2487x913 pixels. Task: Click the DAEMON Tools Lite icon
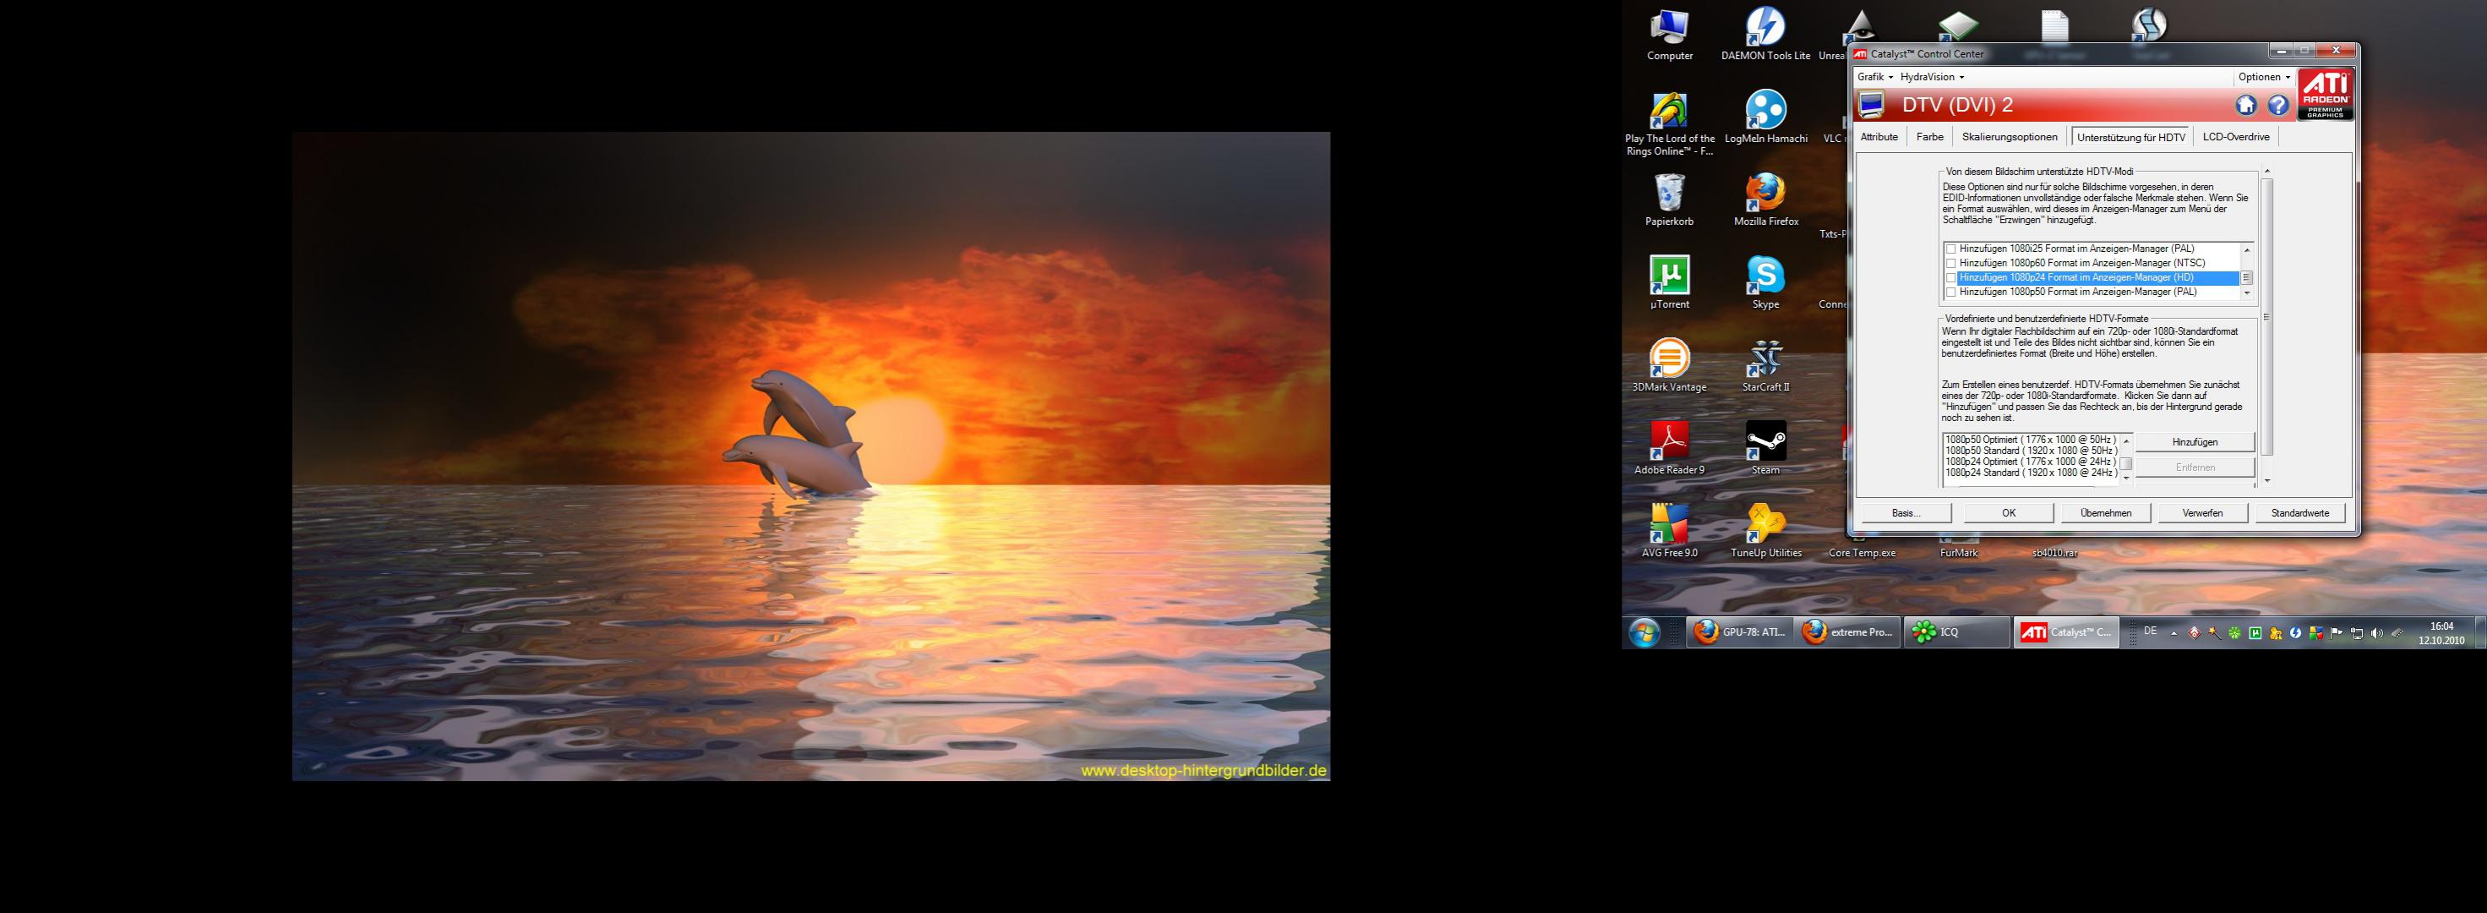coord(1764,28)
